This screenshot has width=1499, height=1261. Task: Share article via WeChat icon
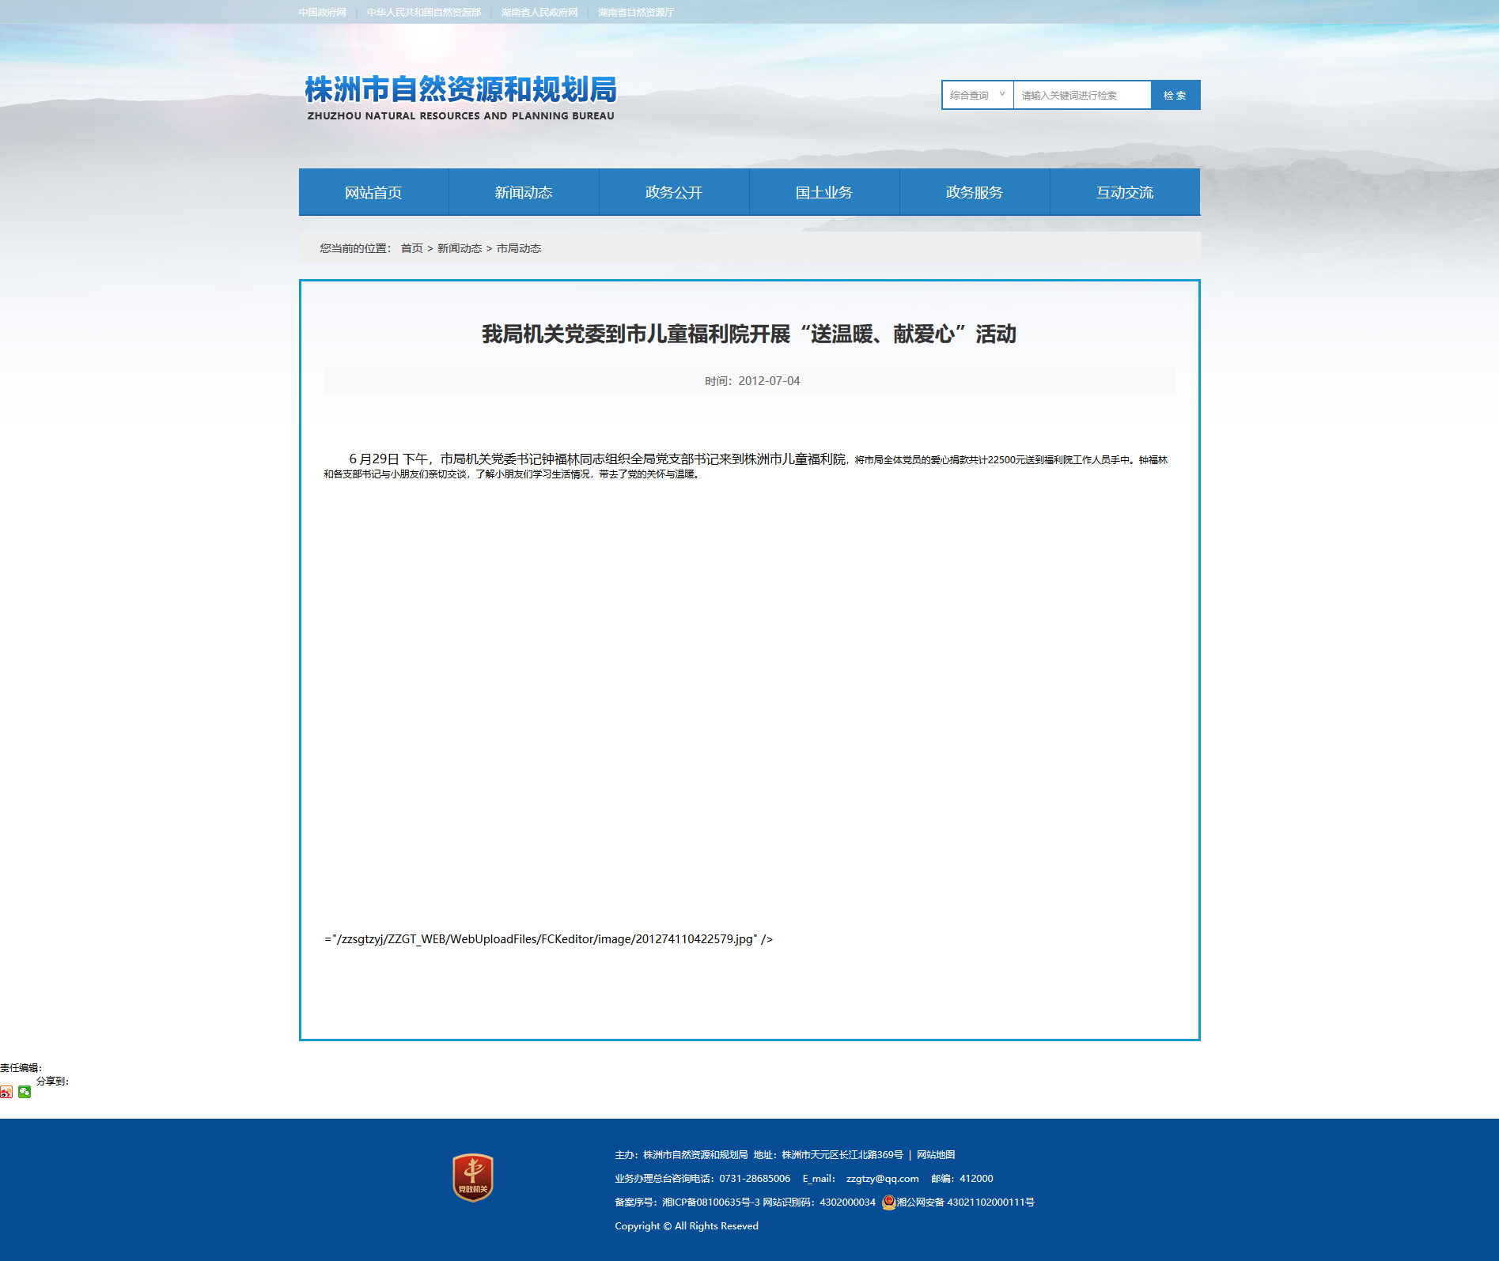pyautogui.click(x=25, y=1092)
